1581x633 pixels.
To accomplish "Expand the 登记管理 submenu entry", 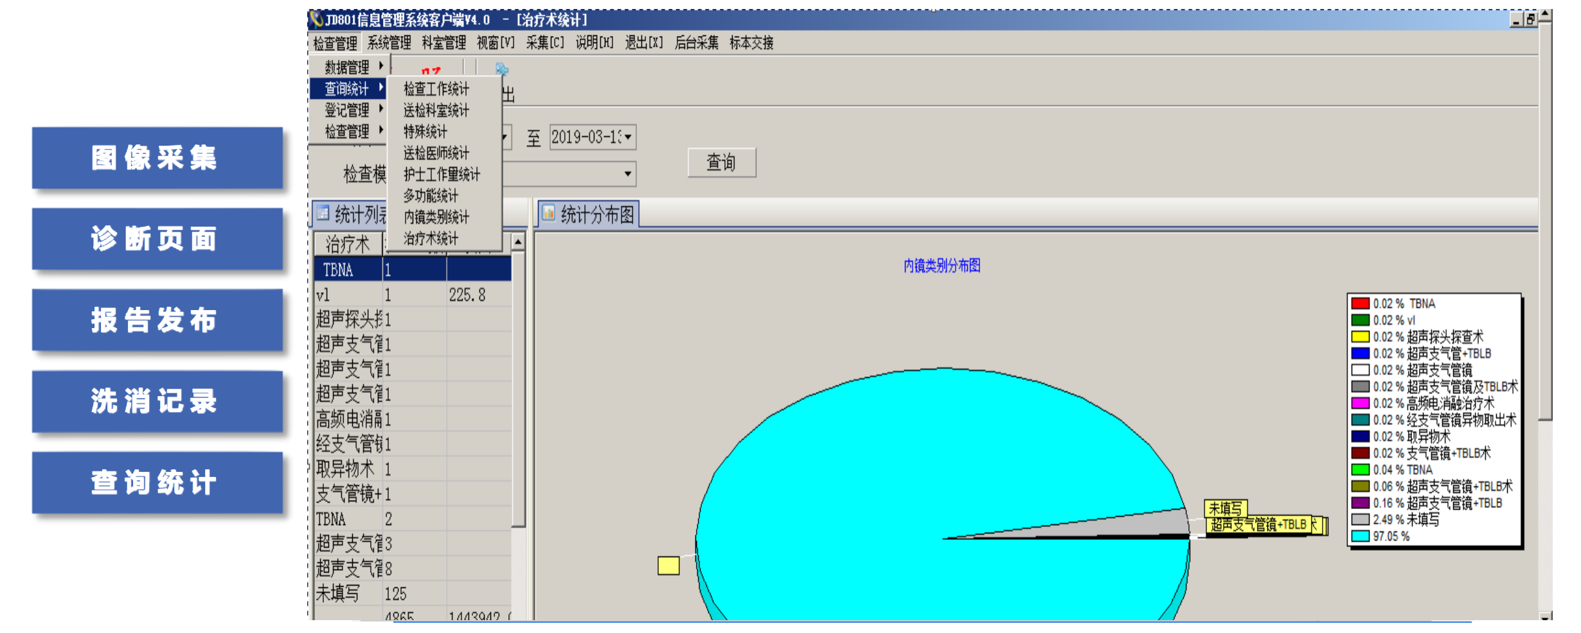I will coord(348,110).
